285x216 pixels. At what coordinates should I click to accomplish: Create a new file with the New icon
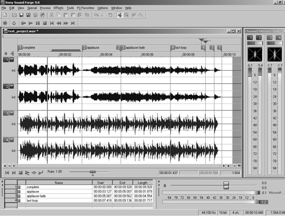point(5,15)
